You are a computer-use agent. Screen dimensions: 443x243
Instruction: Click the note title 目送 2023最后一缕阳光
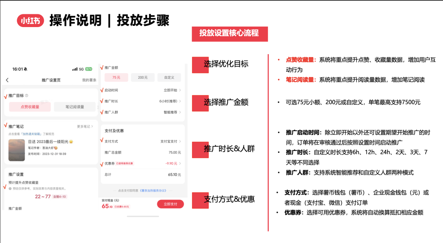point(48,142)
